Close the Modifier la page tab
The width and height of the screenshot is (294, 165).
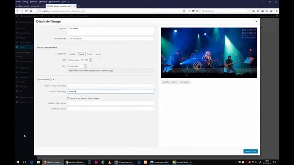pos(74,6)
